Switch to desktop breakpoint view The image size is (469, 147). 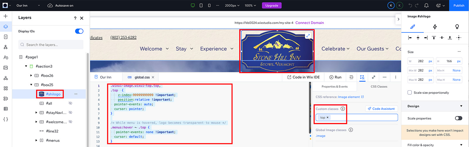tap(193, 6)
